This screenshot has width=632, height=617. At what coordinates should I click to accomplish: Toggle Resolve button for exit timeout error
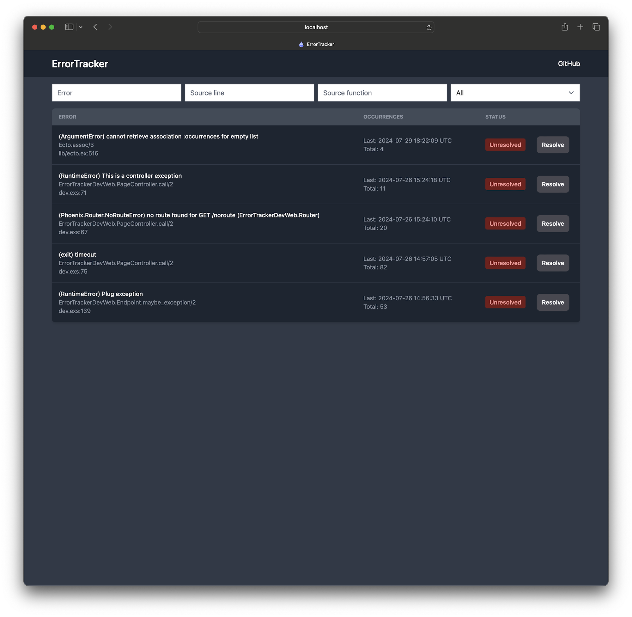[x=552, y=263]
